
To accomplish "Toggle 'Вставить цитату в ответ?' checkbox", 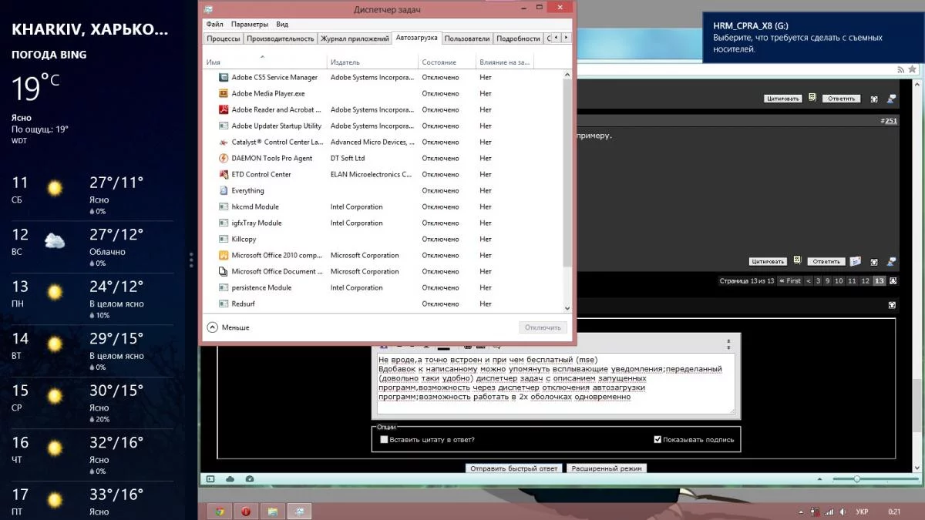I will (384, 440).
